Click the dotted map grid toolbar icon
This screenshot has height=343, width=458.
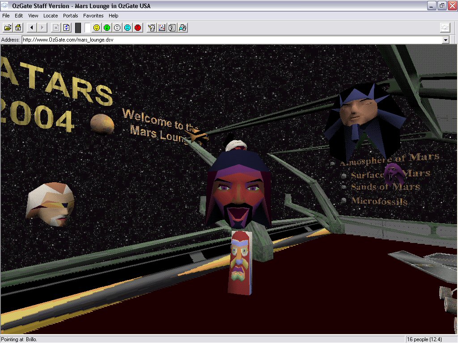click(x=161, y=28)
